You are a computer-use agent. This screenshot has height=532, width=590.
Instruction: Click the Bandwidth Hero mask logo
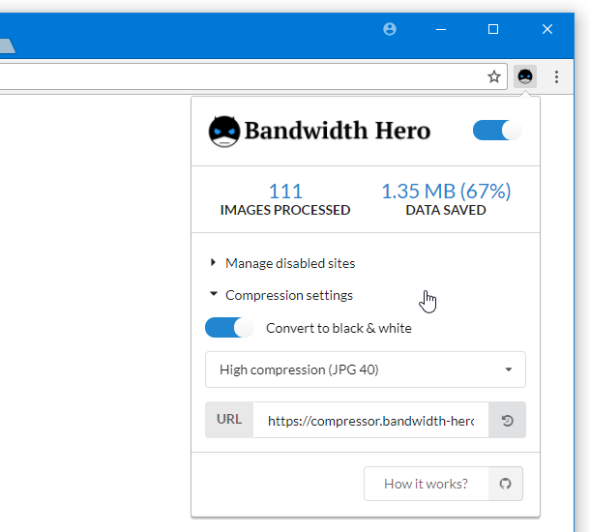pos(224,132)
